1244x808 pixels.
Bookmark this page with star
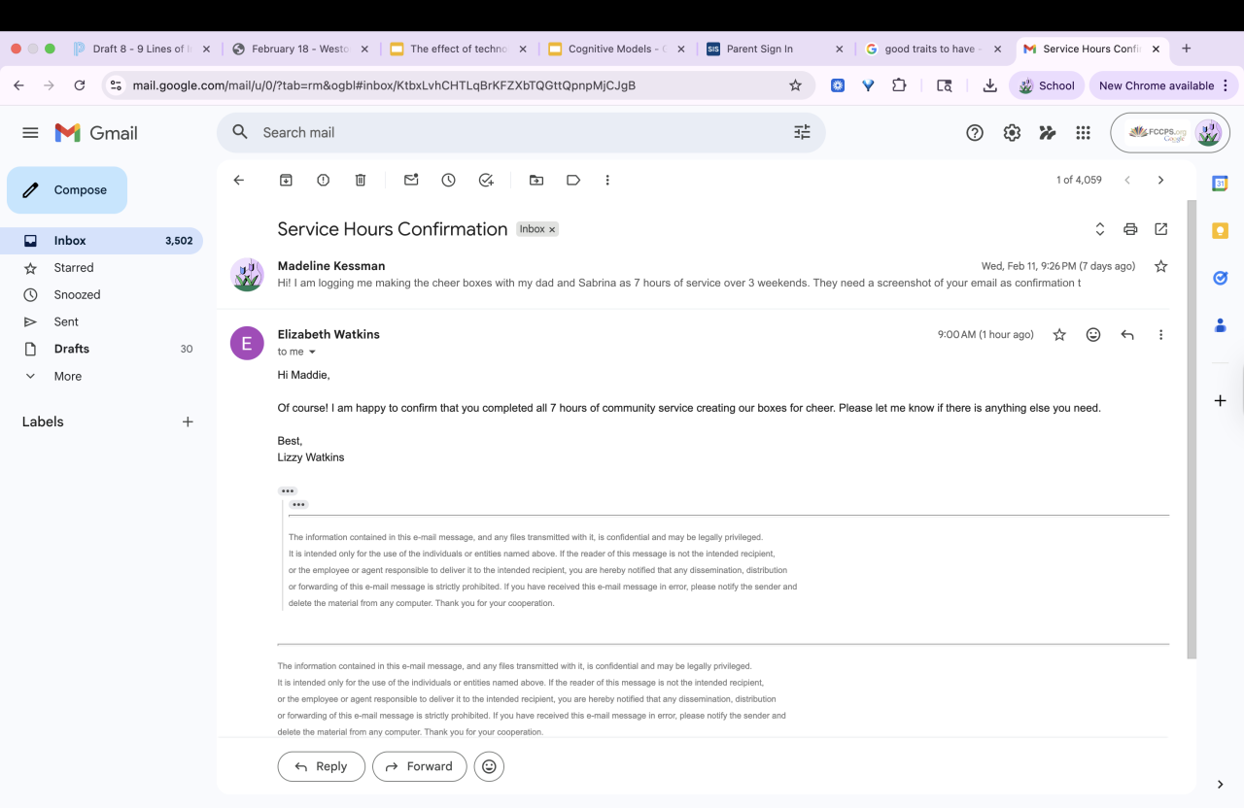pos(795,85)
